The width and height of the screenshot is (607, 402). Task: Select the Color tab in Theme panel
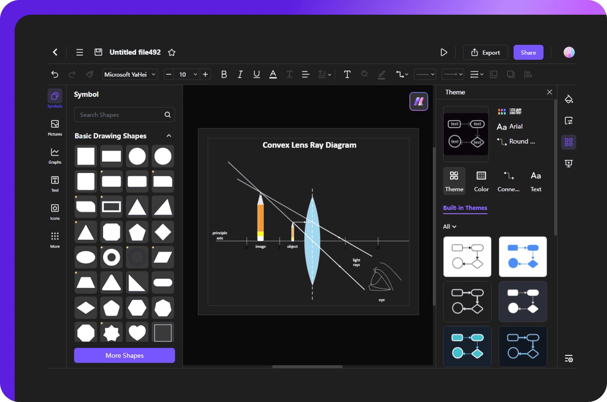(x=481, y=181)
